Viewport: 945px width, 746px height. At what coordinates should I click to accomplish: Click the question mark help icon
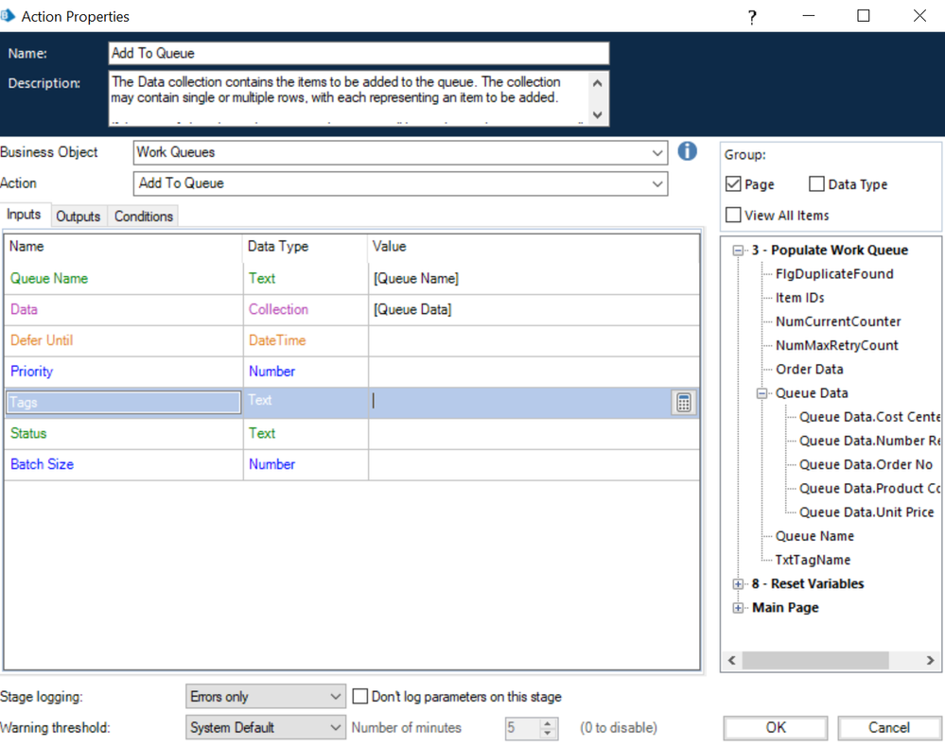coord(752,17)
